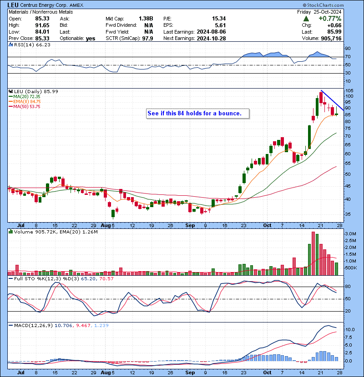This screenshot has height=377, width=364.
Task: Click the sector text Materials / Nonferrous Metals
Action: pyautogui.click(x=40, y=12)
